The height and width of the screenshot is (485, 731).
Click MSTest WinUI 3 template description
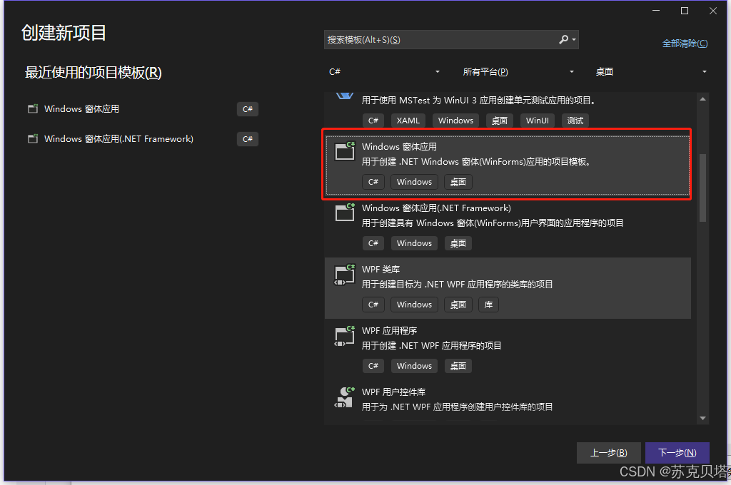click(x=479, y=100)
